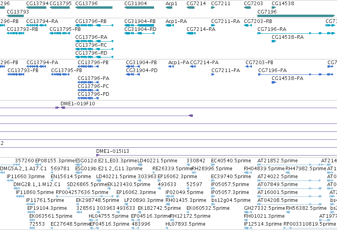Click transcript label CG31904-RB

(140, 21)
